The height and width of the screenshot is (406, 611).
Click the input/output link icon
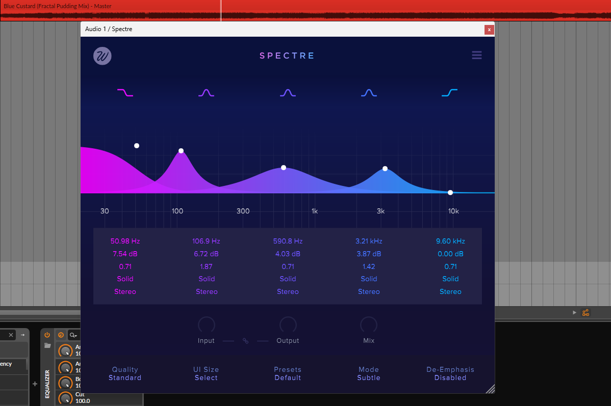click(x=245, y=341)
